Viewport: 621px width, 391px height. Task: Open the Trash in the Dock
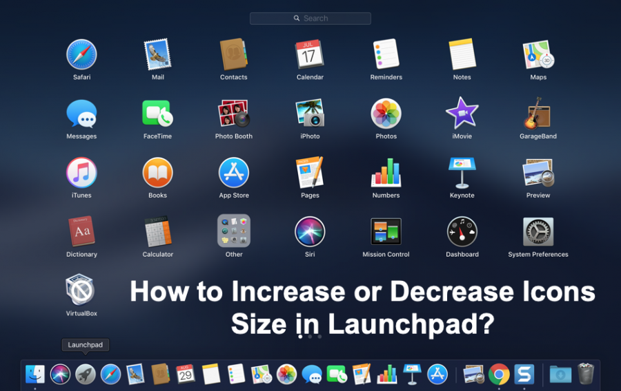pos(586,374)
